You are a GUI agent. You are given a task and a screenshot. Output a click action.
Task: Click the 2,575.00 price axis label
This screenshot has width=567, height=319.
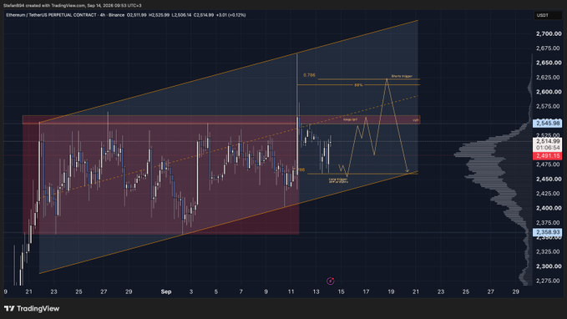click(x=549, y=106)
